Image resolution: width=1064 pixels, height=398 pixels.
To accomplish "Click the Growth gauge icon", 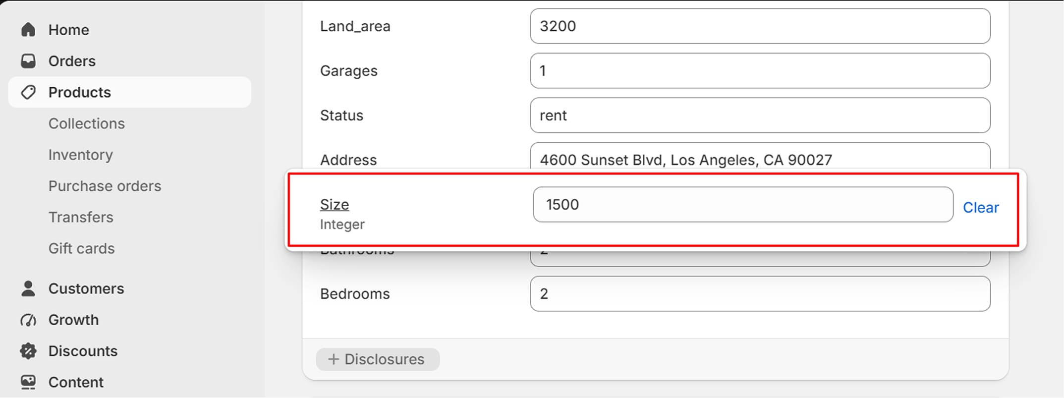I will pos(28,320).
